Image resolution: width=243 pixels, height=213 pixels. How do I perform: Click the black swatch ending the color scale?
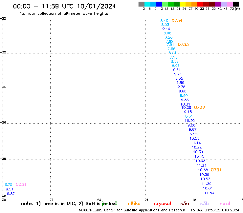pyautogui.click(x=236, y=4)
